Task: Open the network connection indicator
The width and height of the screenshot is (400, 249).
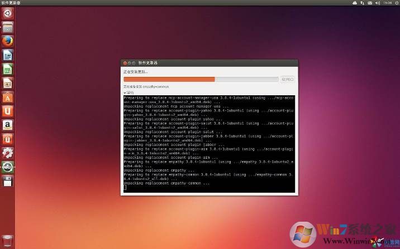Action: (362, 3)
